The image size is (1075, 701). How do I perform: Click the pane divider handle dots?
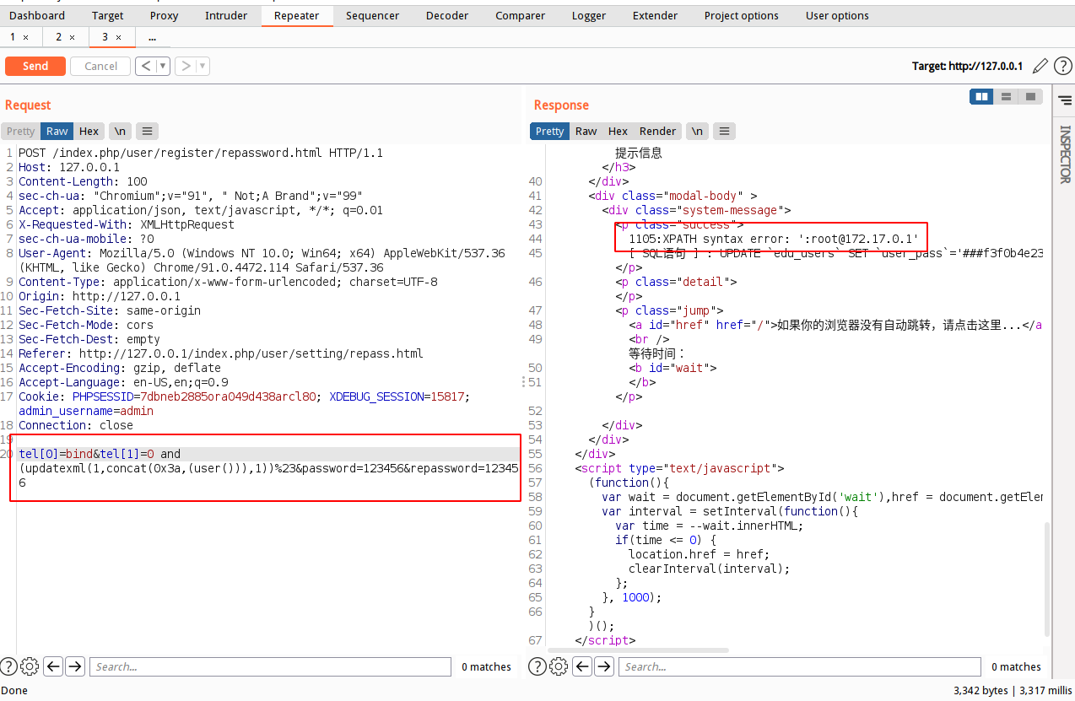[x=525, y=382]
